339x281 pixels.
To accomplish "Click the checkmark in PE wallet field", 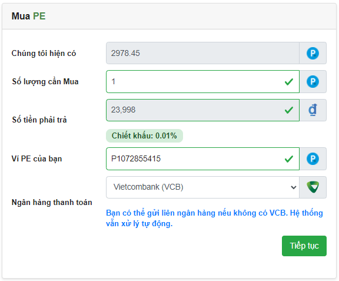I will tap(289, 159).
